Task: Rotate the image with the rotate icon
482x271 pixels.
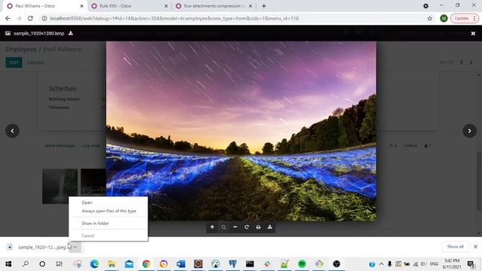Action: (x=246, y=227)
